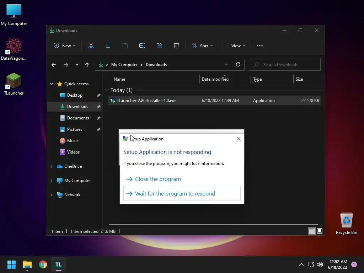This screenshot has width=364, height=273.
Task: Open notification badge in taskbar
Action: [x=354, y=264]
